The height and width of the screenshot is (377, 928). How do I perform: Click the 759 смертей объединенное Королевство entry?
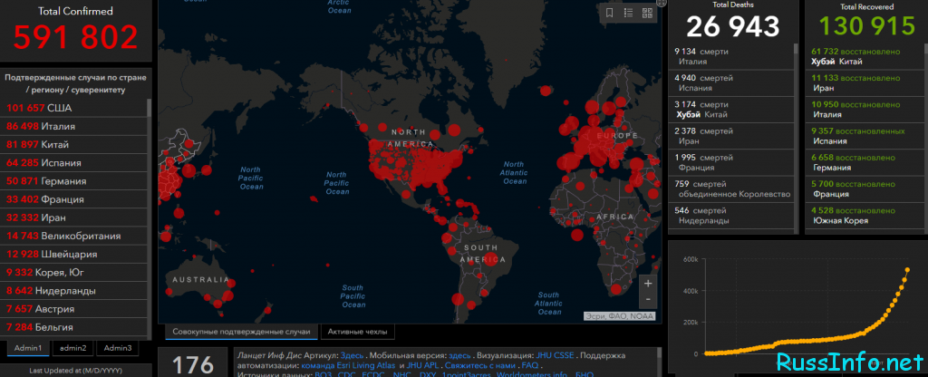pos(731,189)
